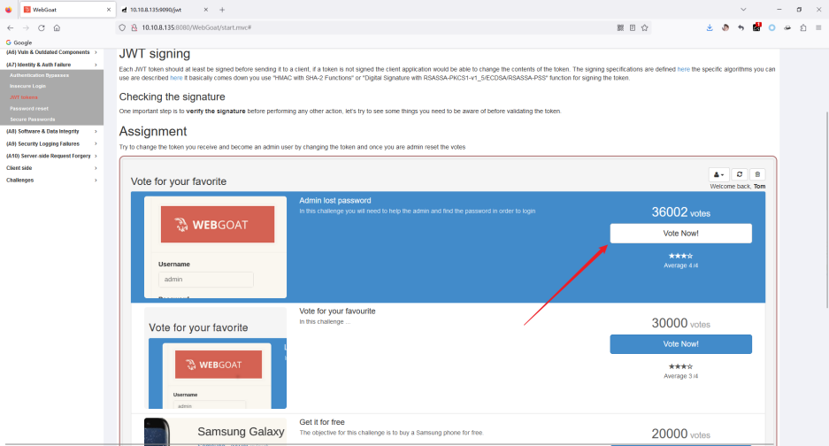829x446 pixels.
Task: Expand (A9) Security Logging Failures menu
Action: [x=52, y=144]
